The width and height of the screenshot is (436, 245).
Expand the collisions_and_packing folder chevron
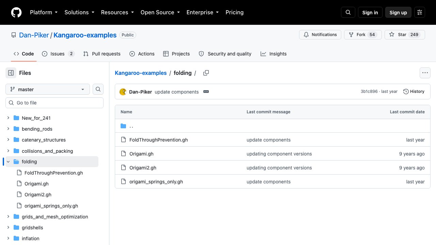pyautogui.click(x=8, y=151)
